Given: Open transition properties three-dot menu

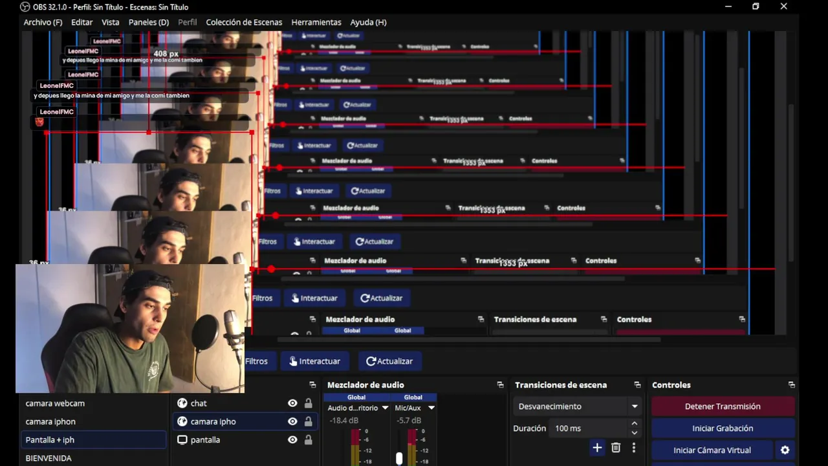Looking at the screenshot, I should coord(634,447).
